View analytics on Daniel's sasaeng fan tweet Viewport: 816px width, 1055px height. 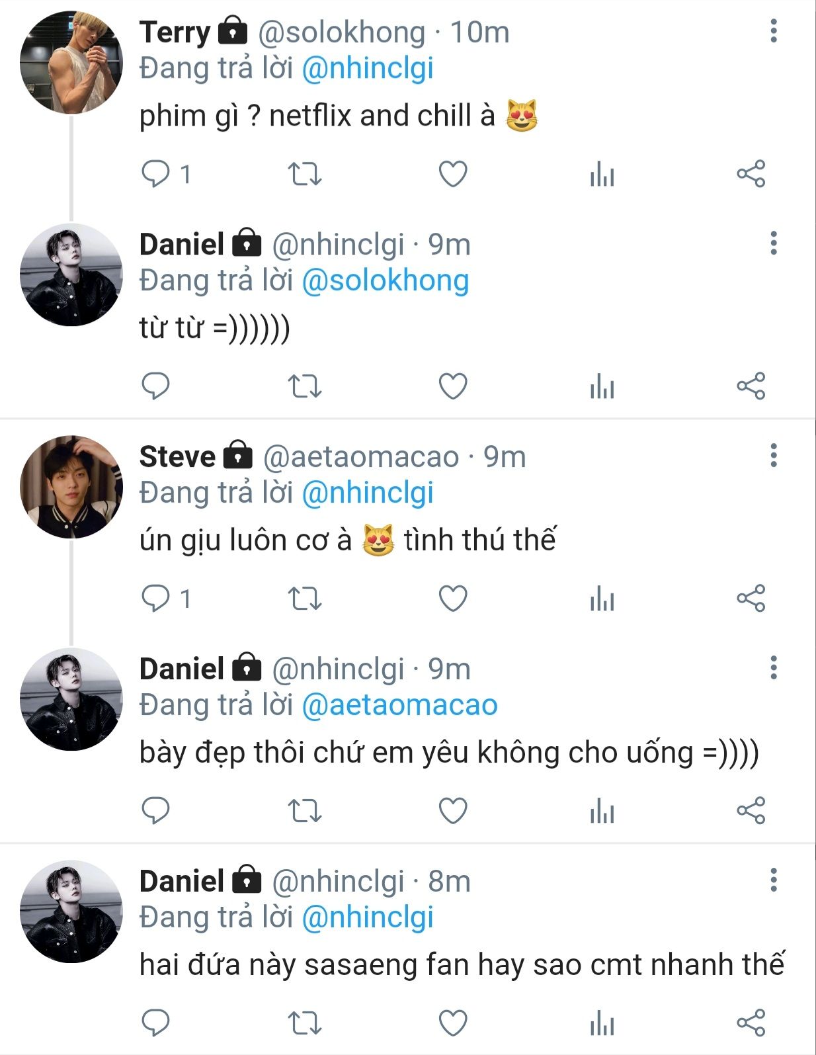pos(602,1024)
